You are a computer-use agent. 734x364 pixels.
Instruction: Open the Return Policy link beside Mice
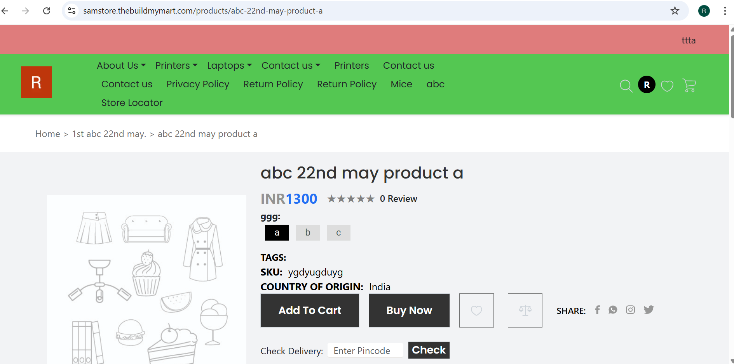pos(347,84)
